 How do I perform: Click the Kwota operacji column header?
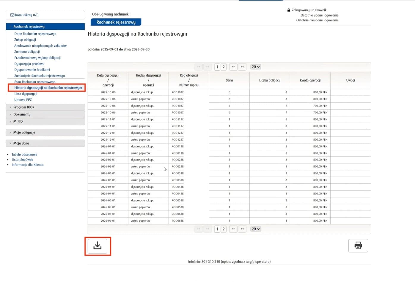[x=310, y=80]
